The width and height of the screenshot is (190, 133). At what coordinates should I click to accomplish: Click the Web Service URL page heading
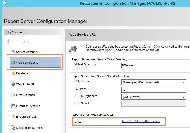(x=82, y=35)
